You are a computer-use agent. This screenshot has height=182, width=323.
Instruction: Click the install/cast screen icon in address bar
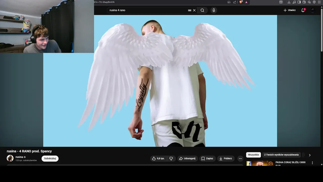229,2
